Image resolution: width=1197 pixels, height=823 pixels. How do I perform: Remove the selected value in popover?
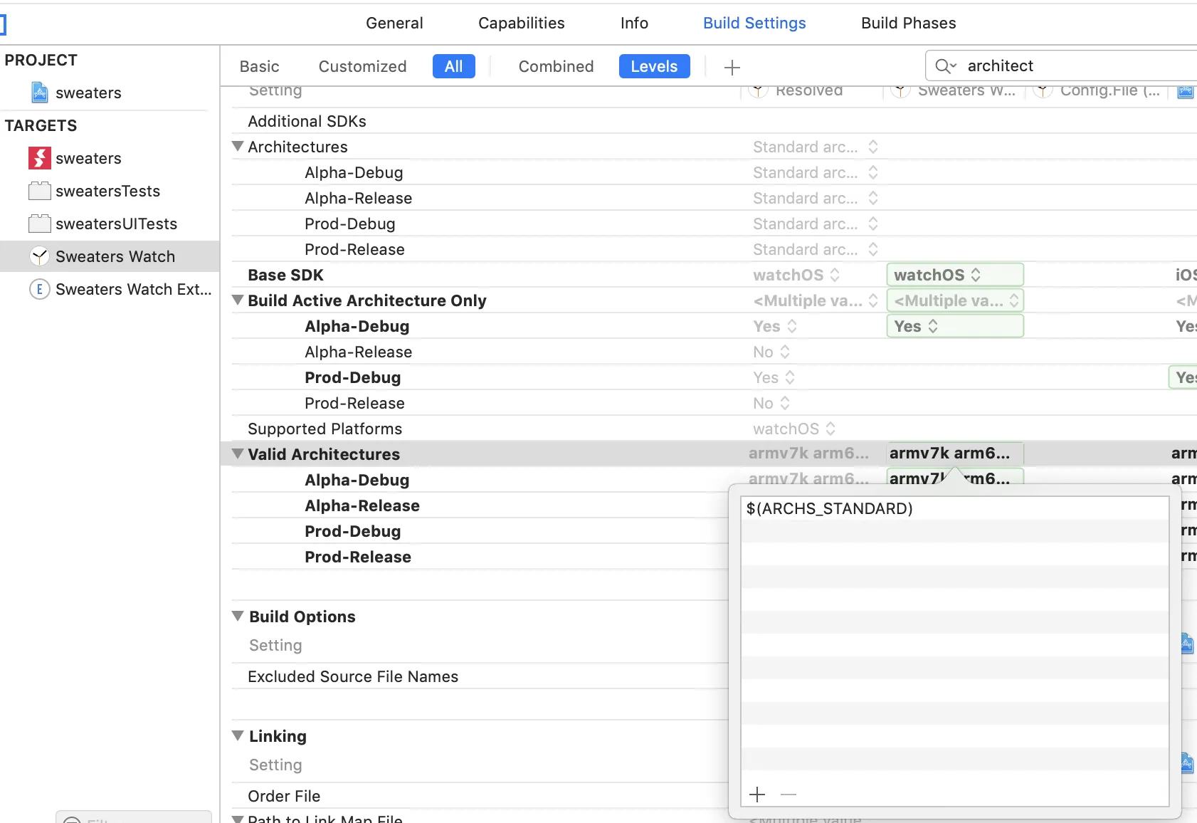(x=789, y=794)
